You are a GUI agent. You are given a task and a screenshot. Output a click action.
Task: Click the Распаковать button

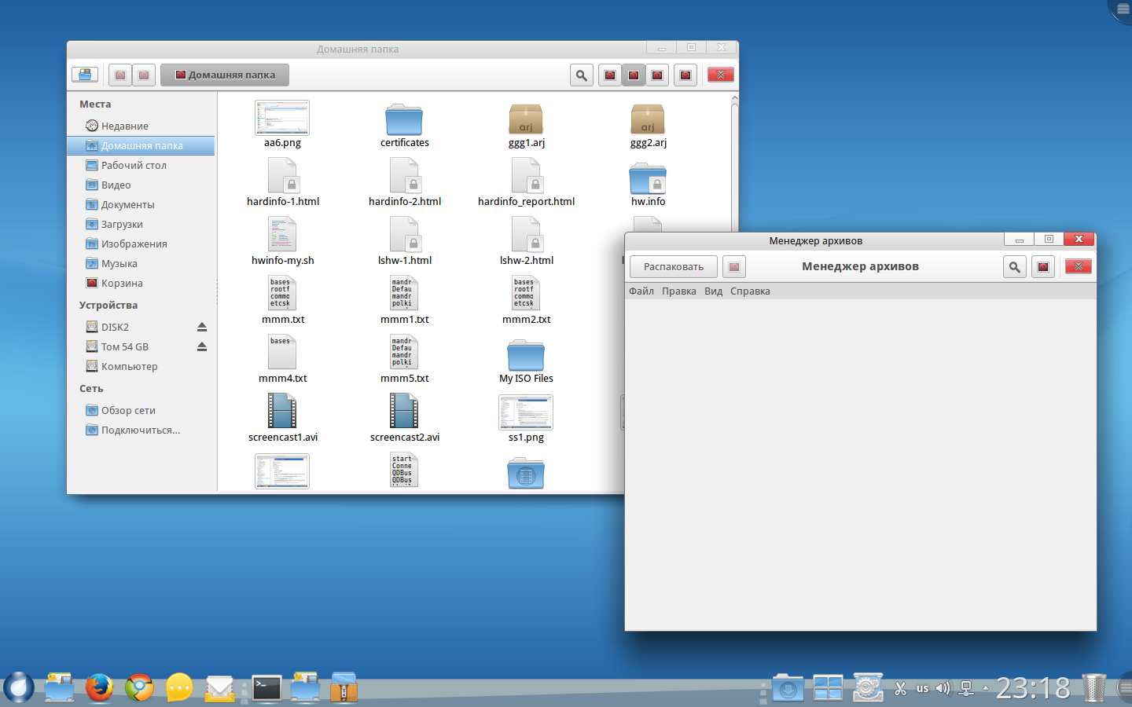coord(673,267)
